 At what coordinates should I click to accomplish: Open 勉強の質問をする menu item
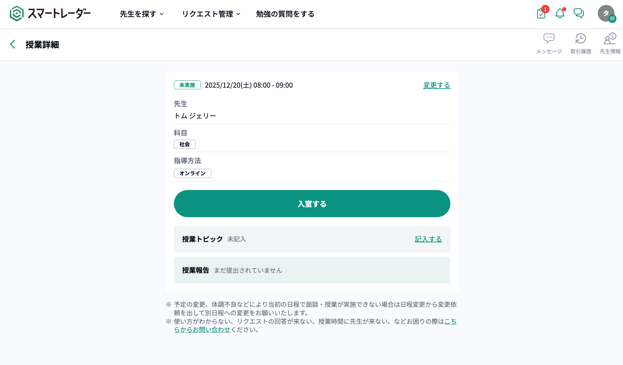click(285, 14)
